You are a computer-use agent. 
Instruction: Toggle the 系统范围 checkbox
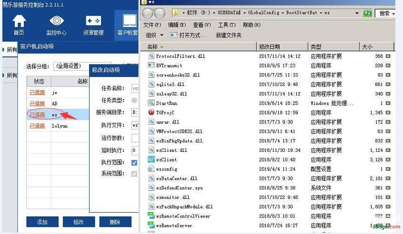(x=134, y=174)
